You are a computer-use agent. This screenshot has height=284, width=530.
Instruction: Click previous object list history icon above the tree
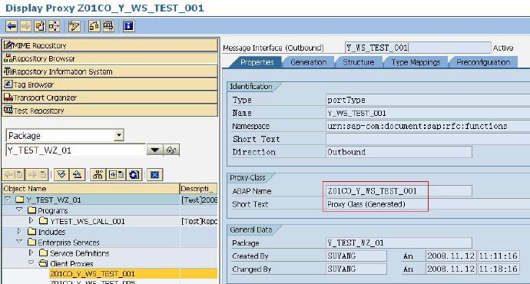14,174
